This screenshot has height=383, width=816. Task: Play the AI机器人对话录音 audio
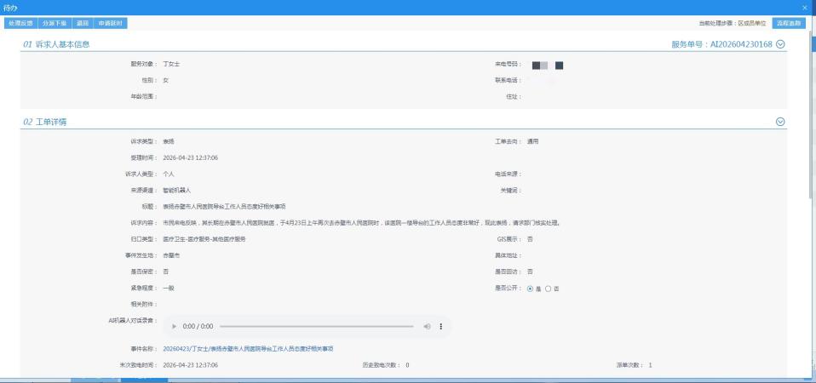(175, 326)
